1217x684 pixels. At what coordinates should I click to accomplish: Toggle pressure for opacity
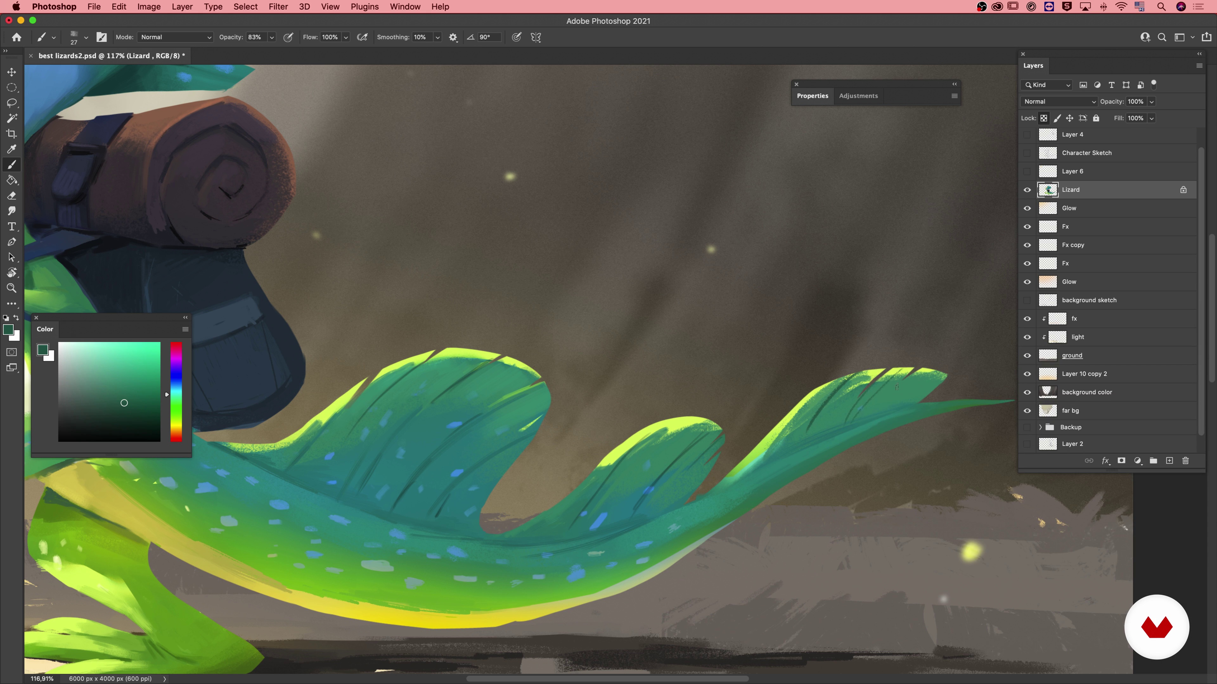pyautogui.click(x=288, y=37)
